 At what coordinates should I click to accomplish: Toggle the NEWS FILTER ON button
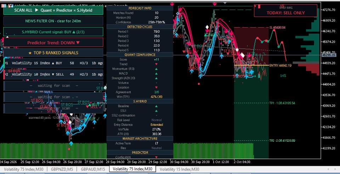coord(53,21)
